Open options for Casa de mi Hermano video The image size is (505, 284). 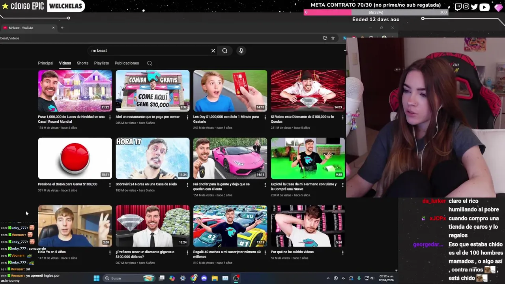coord(342,185)
